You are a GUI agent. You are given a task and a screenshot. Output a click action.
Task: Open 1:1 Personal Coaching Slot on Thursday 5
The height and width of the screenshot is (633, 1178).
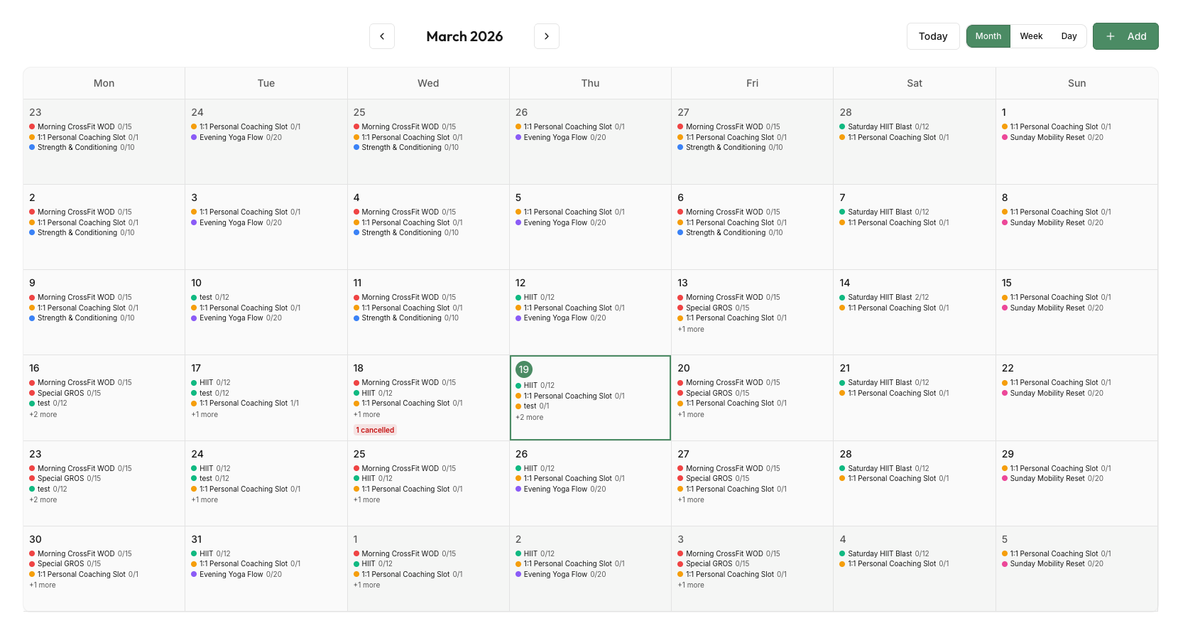[570, 212]
